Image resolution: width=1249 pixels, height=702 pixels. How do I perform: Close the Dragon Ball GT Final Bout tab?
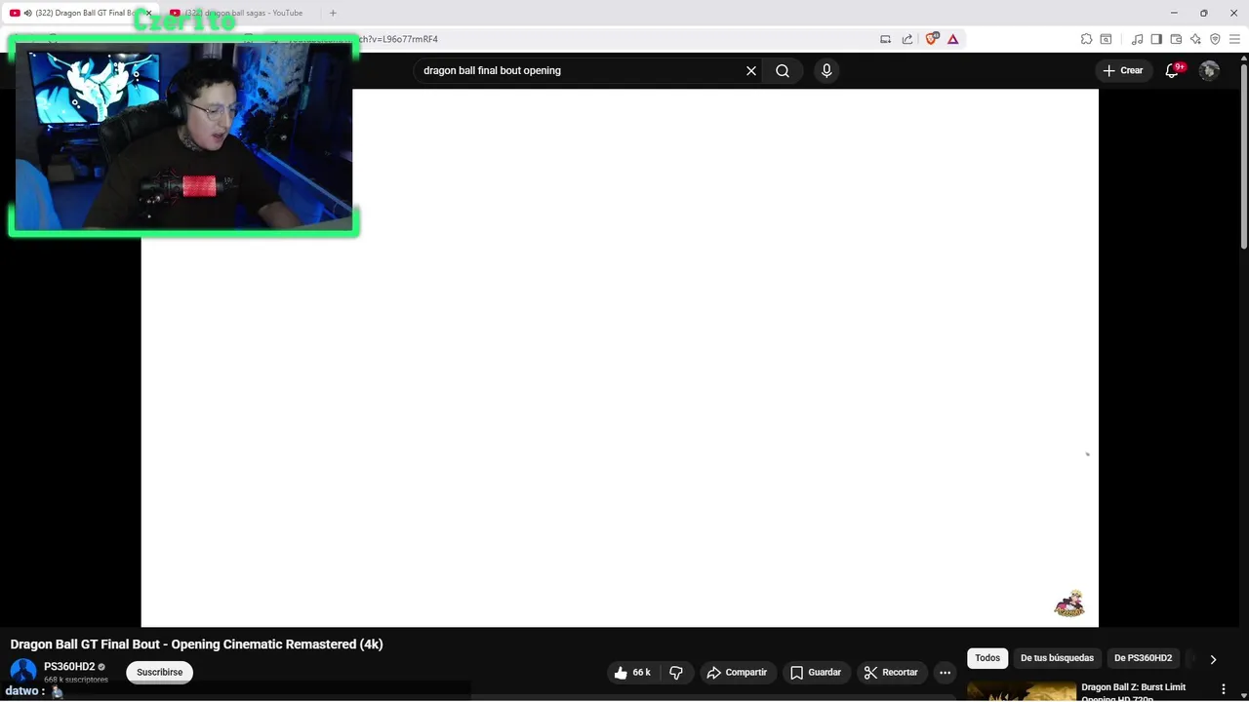coord(148,13)
